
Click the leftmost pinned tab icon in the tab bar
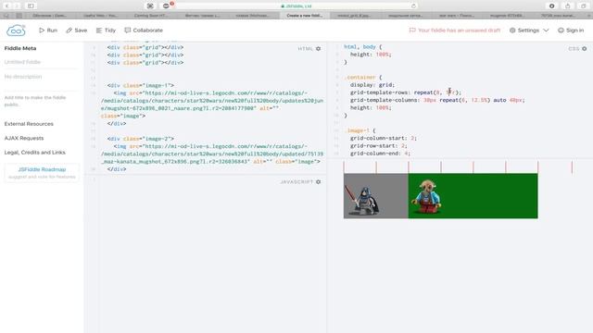pyautogui.click(x=6, y=16)
